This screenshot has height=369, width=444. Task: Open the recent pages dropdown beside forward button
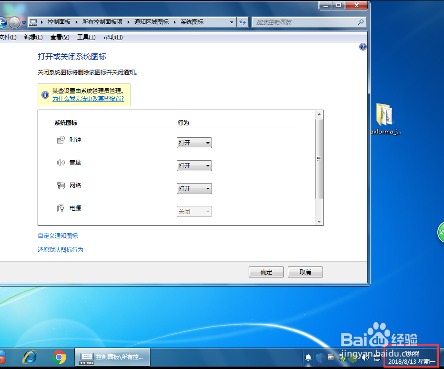[x=24, y=23]
